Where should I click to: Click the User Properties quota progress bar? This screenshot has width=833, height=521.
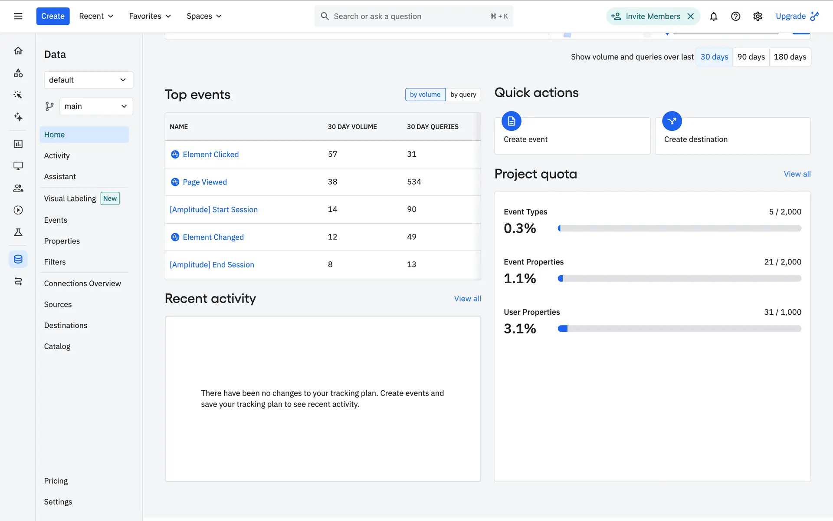pyautogui.click(x=679, y=329)
